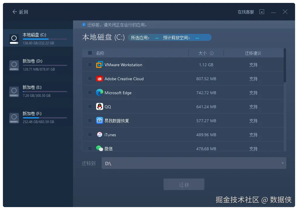Screen dimensions: 298x210
Task: Click the Microsoft Edge app icon
Action: [100, 92]
